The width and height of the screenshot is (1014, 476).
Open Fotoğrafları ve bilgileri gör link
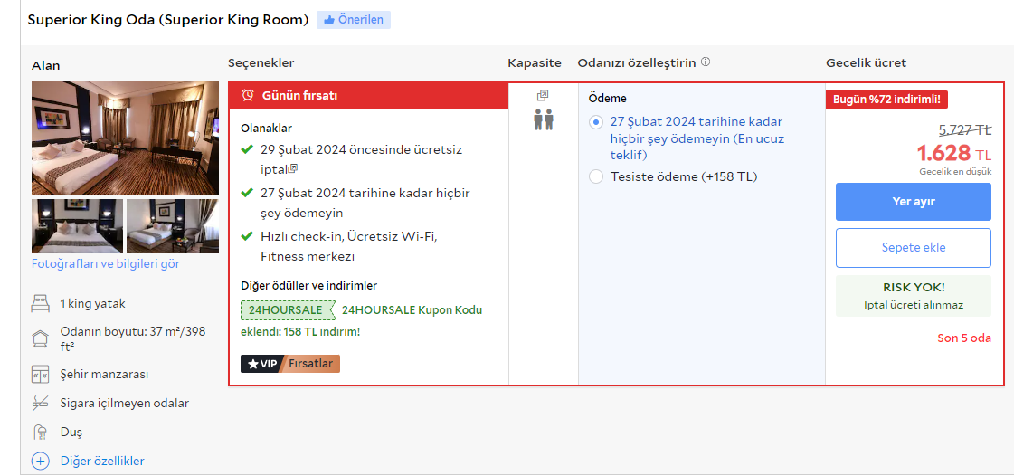point(106,264)
